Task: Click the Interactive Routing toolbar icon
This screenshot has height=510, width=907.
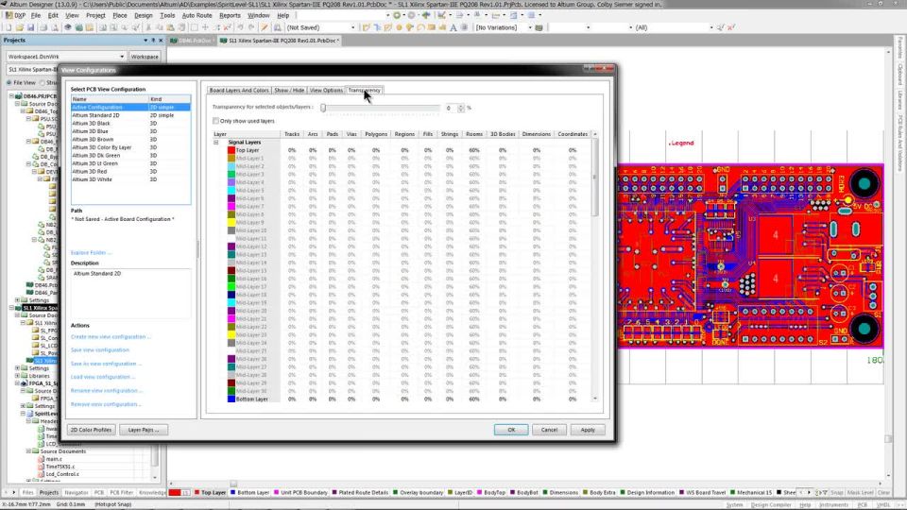Action: click(x=367, y=27)
